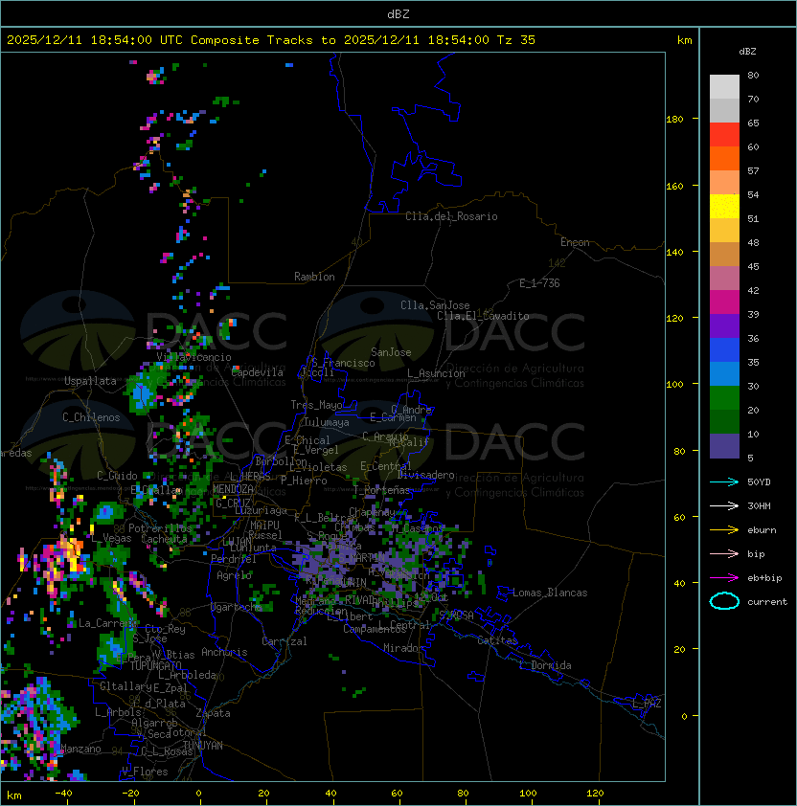Click the cyan 'current' ellipse legend icon
The width and height of the screenshot is (797, 806).
(x=724, y=601)
